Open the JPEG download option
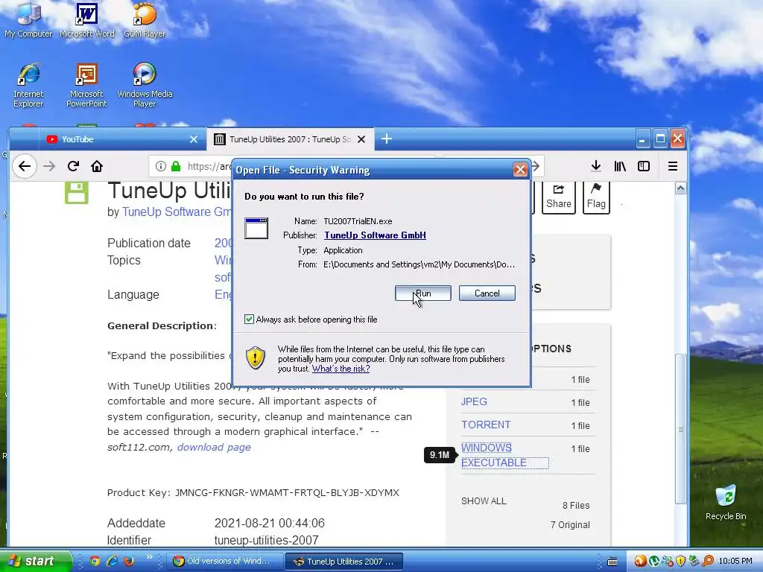 (x=474, y=401)
